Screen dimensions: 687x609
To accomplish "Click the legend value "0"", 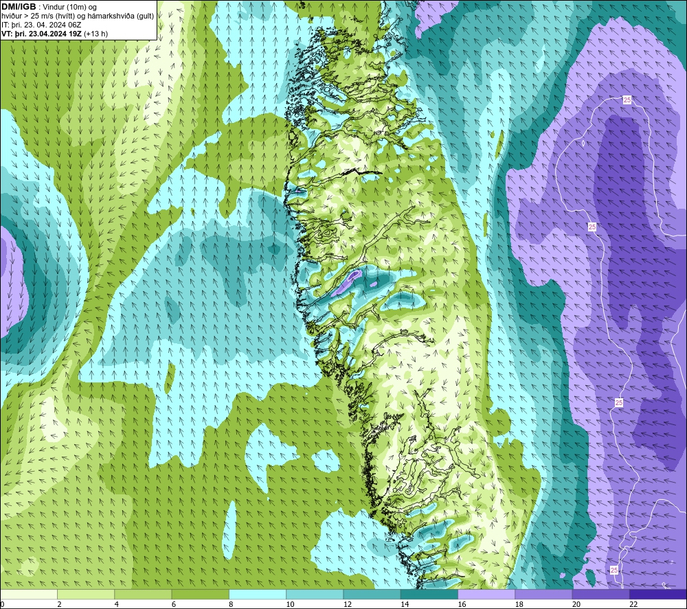I will tap(2, 604).
